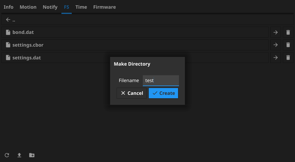Focus the Filename text field
295x162 pixels.
click(x=161, y=80)
